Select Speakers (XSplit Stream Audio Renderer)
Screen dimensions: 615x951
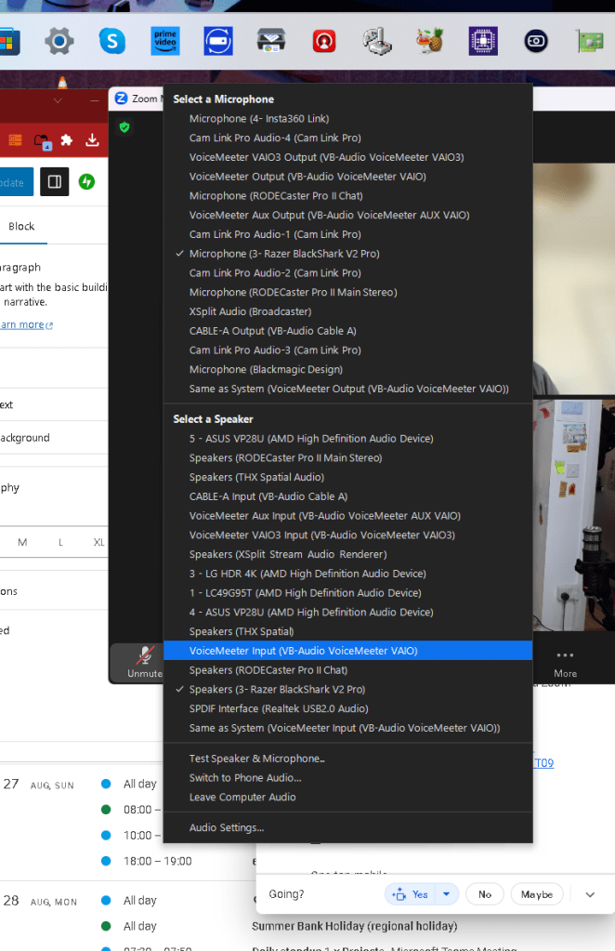(347, 554)
